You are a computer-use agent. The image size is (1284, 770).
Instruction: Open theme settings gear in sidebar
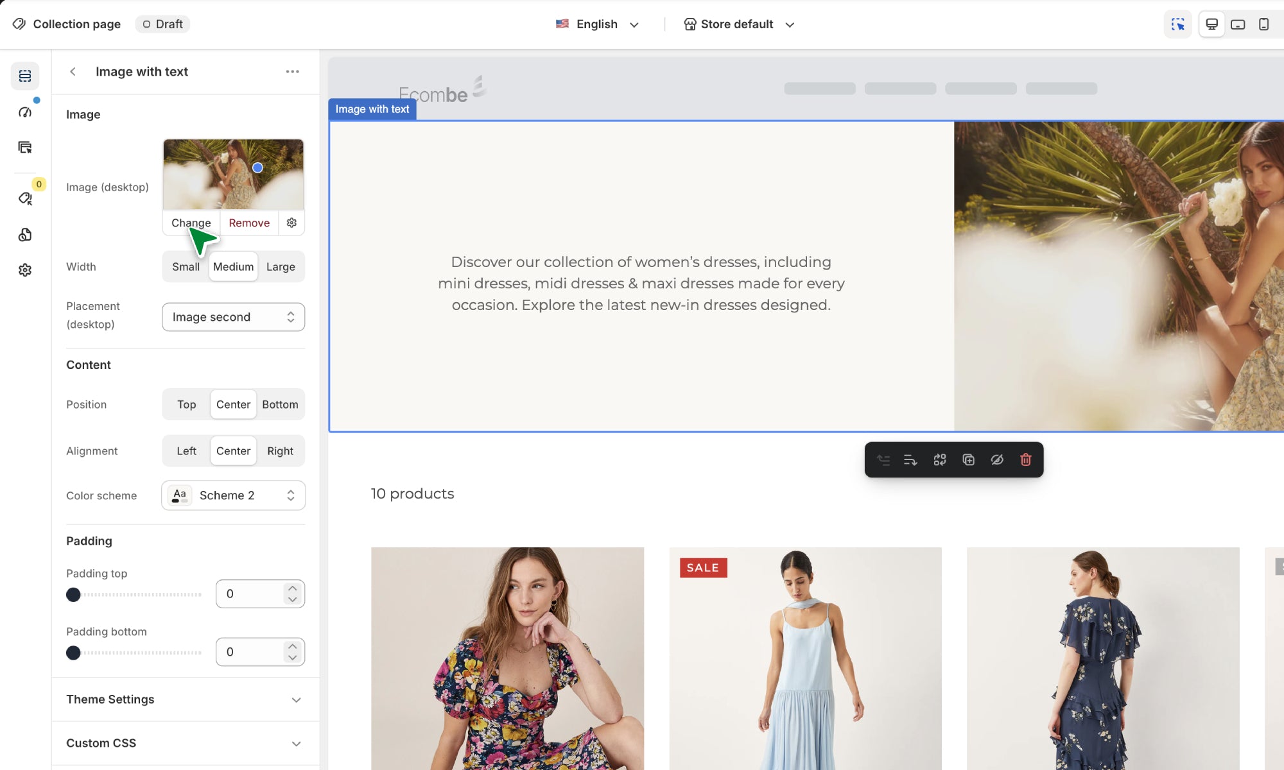[x=25, y=270]
